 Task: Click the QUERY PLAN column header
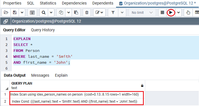point(77,85)
